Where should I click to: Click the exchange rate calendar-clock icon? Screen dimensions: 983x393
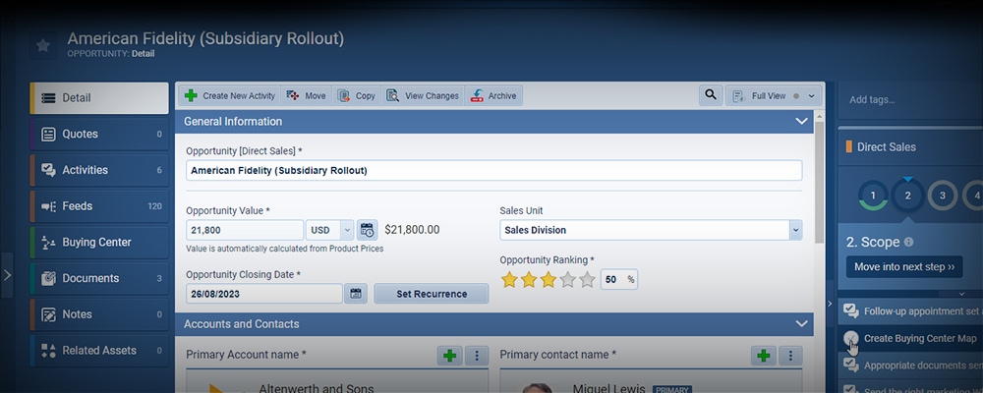[x=368, y=230]
